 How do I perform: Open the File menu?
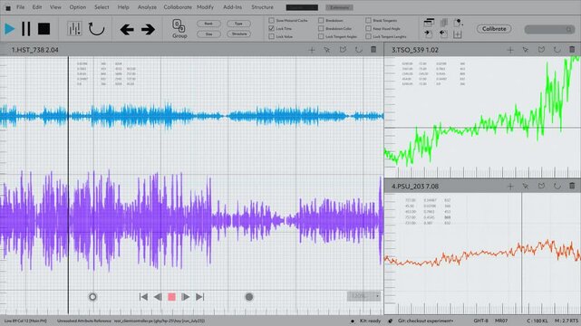pos(20,7)
